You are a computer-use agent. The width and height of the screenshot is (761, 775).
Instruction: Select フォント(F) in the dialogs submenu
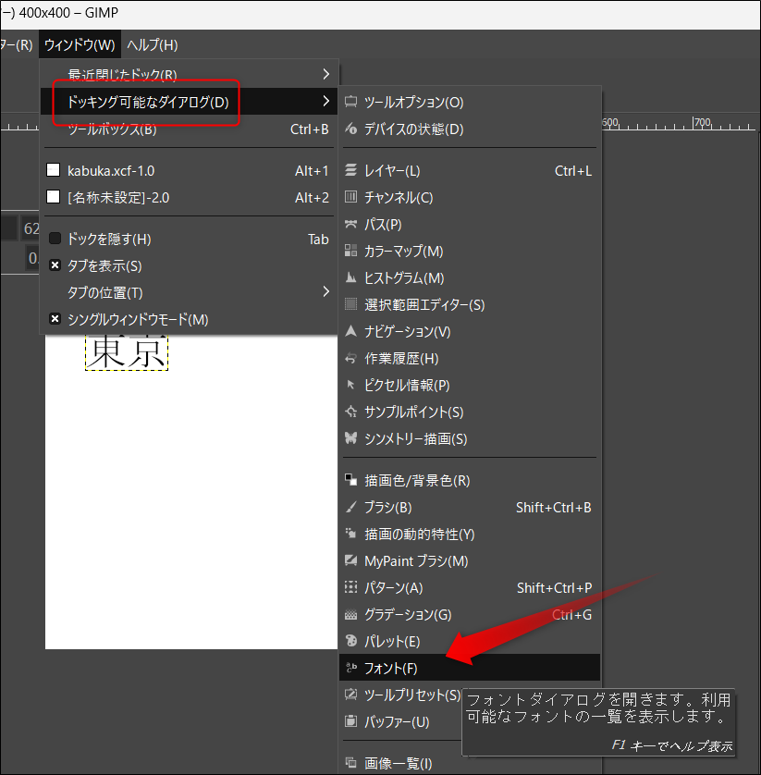point(470,668)
